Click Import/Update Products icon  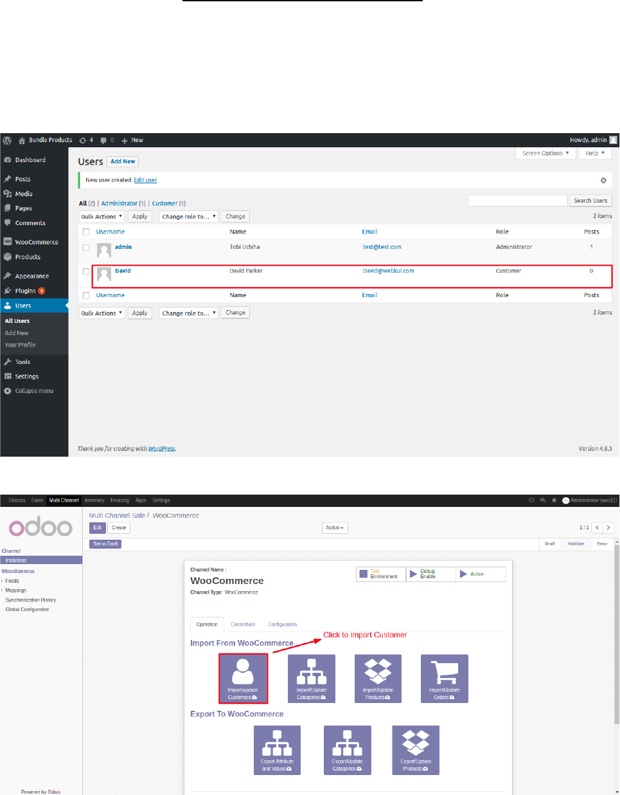(x=378, y=679)
